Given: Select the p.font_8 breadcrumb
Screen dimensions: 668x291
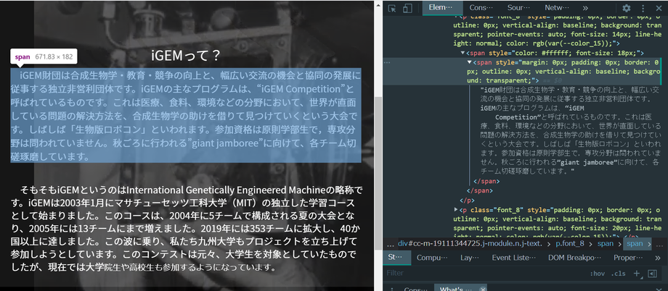Looking at the screenshot, I should pos(571,244).
